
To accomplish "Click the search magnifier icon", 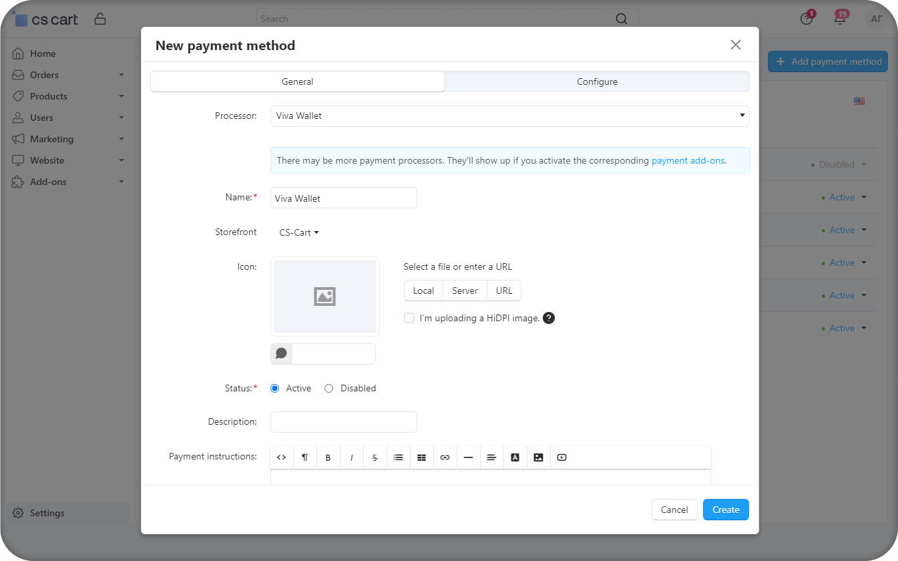I will point(621,19).
